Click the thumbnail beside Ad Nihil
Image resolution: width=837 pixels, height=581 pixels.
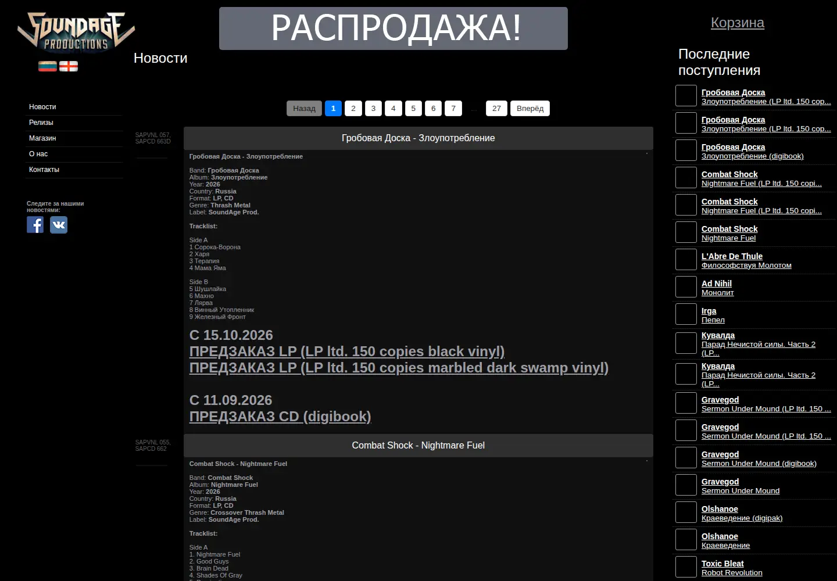click(x=686, y=287)
